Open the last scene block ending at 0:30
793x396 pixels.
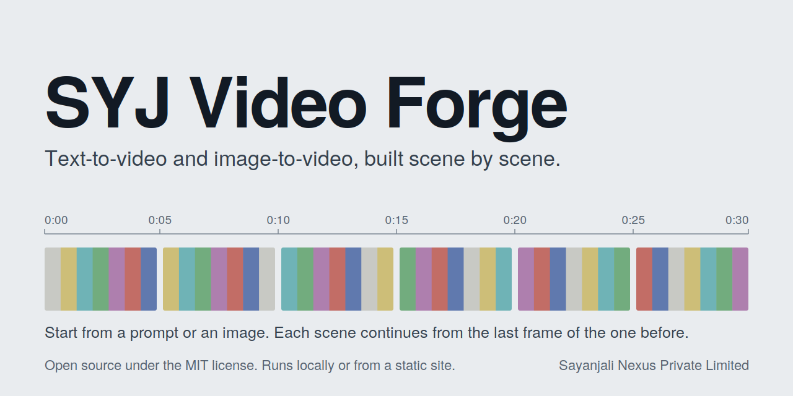pyautogui.click(x=693, y=279)
